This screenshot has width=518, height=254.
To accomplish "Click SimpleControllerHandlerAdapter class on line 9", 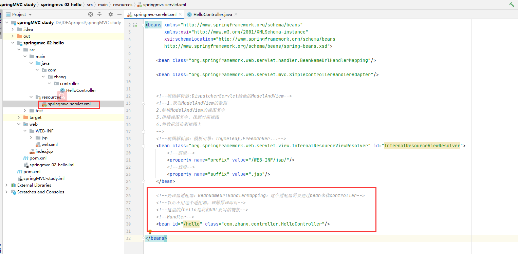I will (331, 75).
